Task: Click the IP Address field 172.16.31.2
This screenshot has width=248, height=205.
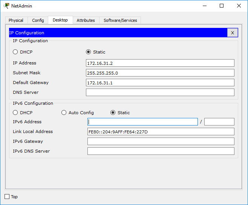Action: click(x=160, y=63)
